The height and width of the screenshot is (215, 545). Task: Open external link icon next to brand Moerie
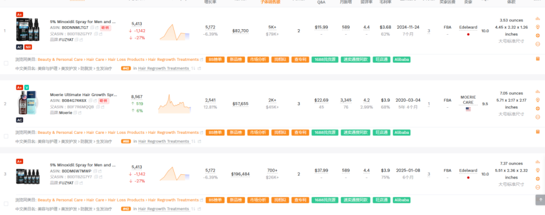(81, 113)
